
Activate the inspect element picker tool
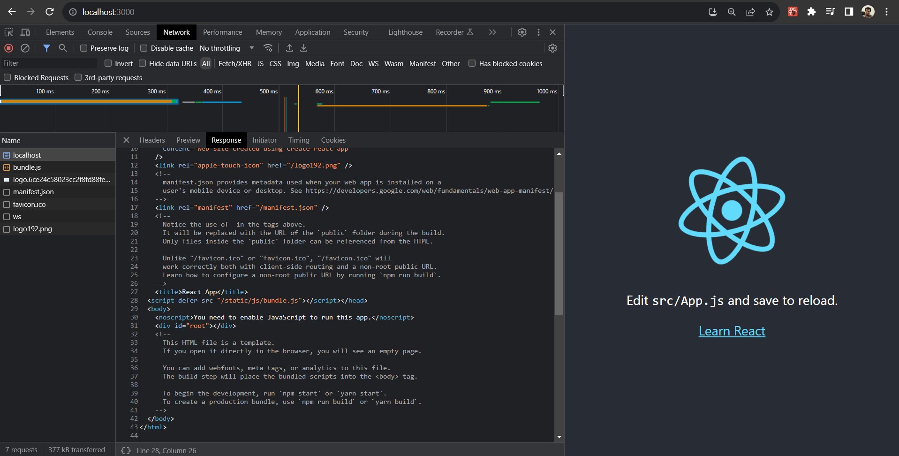coord(9,32)
